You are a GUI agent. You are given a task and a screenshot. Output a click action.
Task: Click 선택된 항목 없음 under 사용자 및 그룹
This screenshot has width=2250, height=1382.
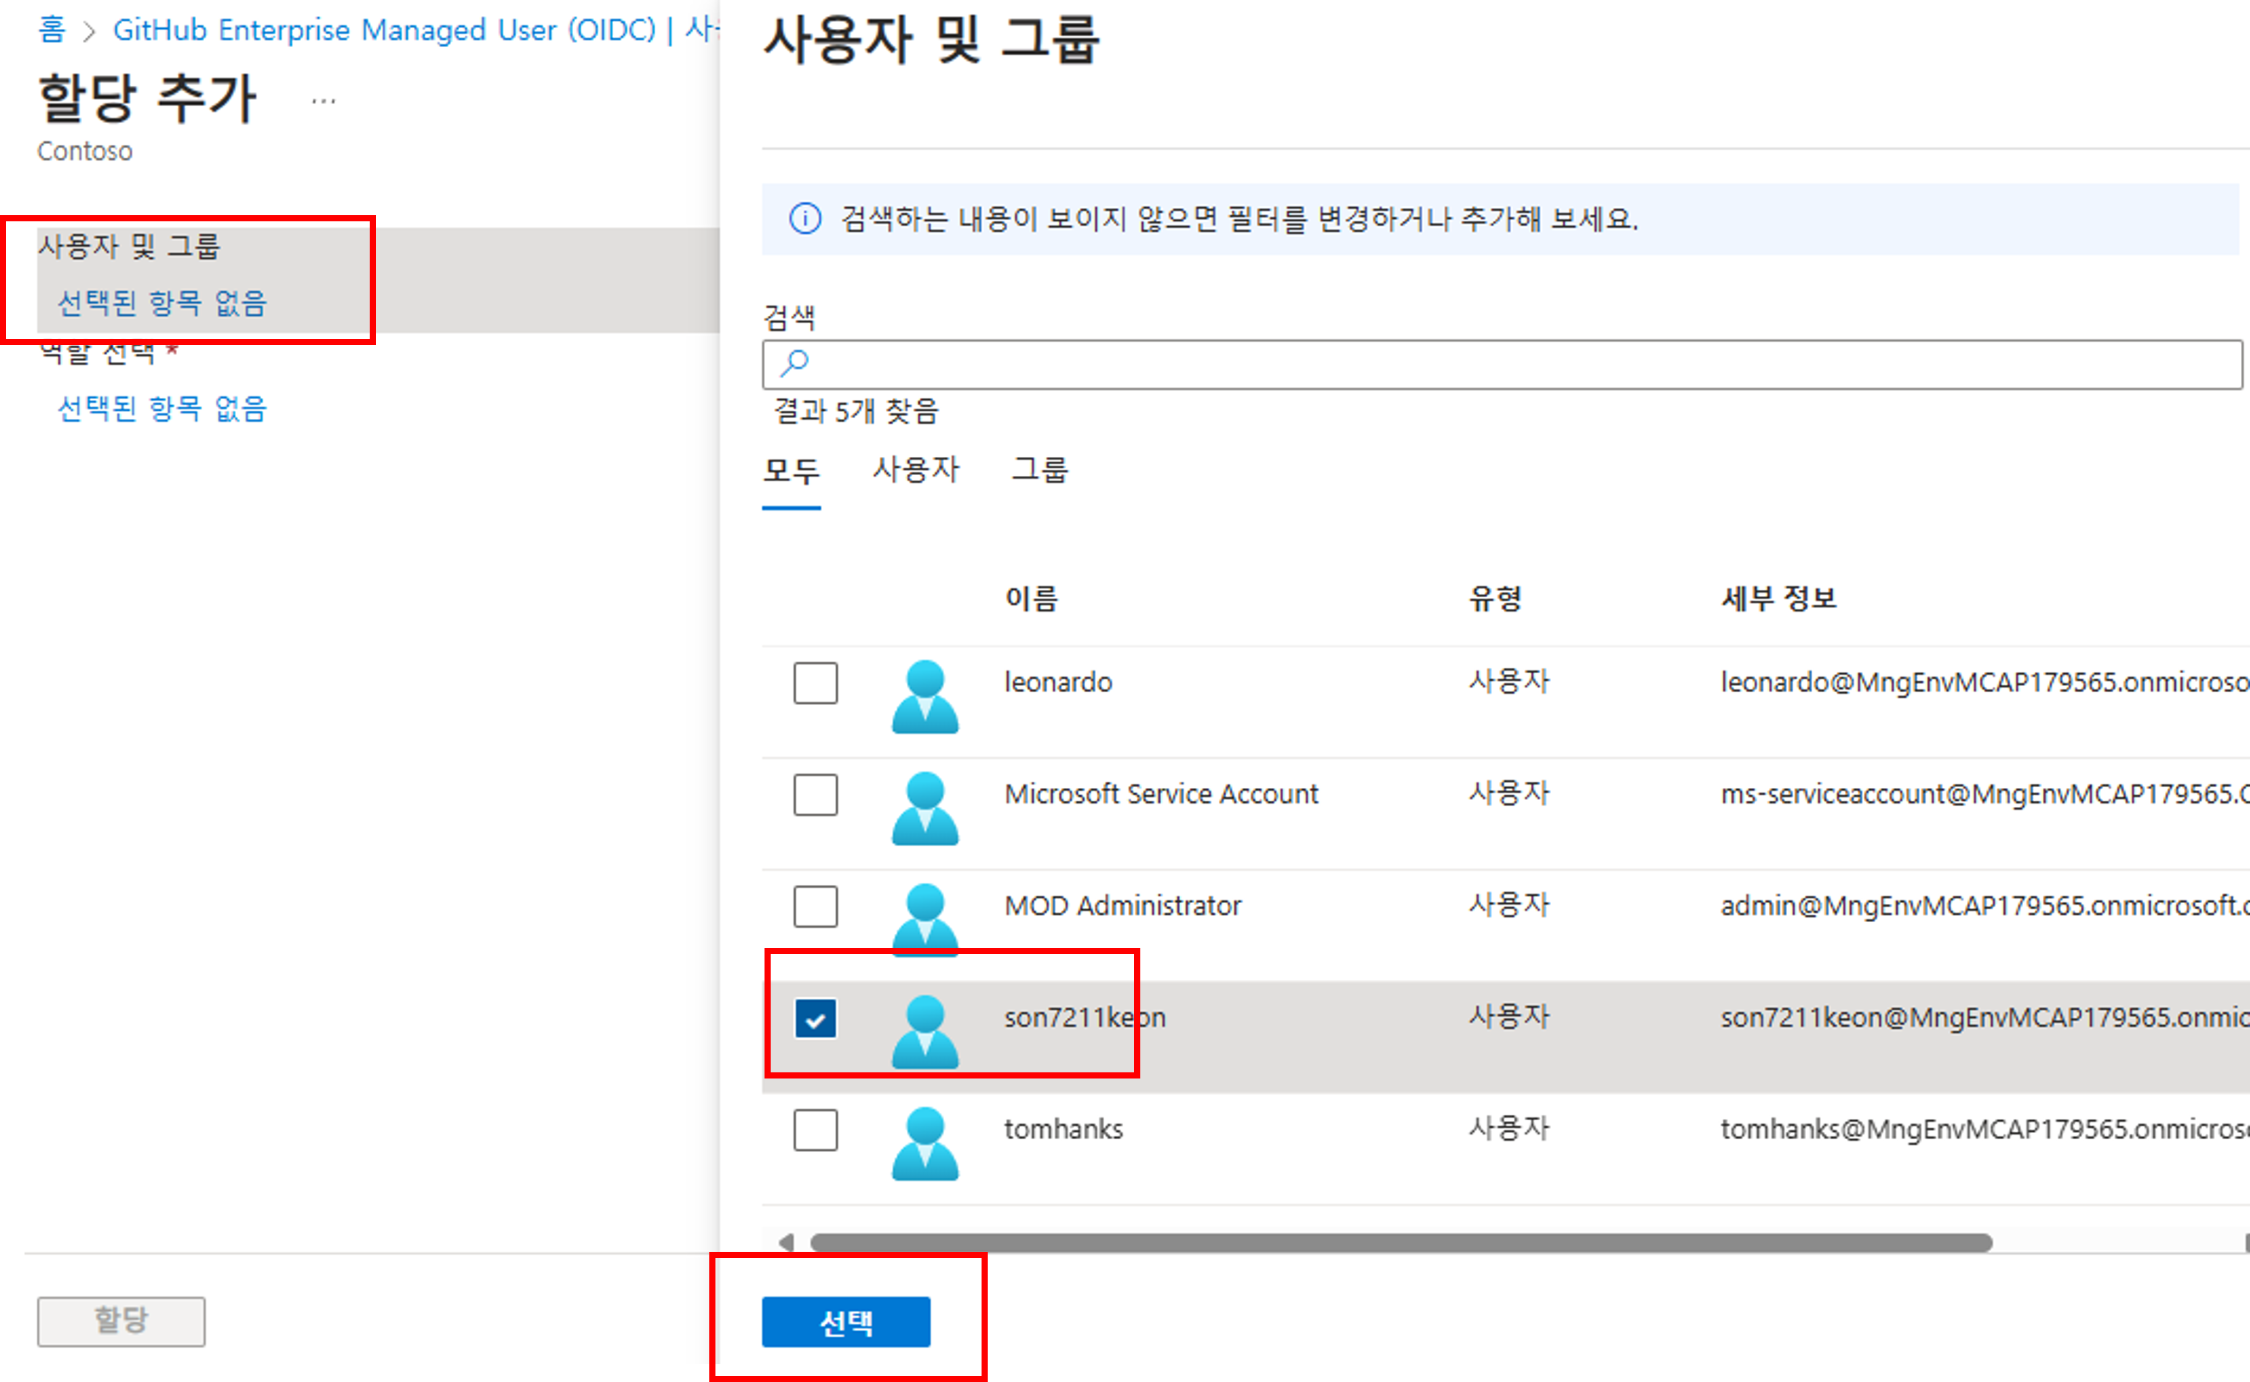tap(162, 304)
